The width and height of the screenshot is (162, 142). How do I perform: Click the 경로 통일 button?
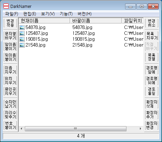[x=152, y=91]
